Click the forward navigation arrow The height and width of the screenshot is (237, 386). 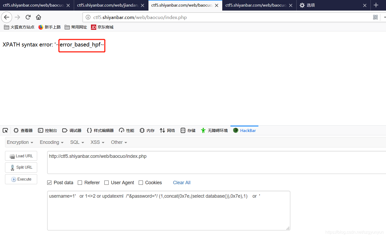tap(17, 17)
